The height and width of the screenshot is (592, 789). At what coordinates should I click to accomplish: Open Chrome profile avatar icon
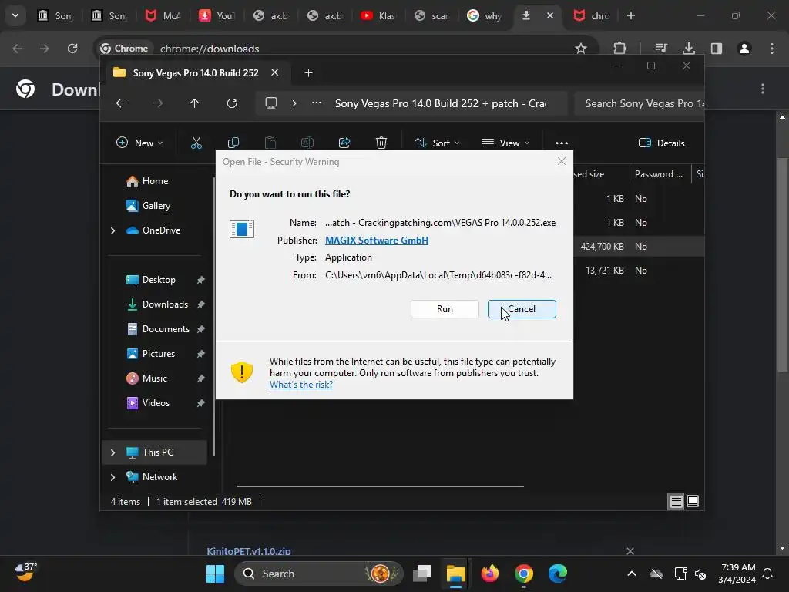click(744, 49)
